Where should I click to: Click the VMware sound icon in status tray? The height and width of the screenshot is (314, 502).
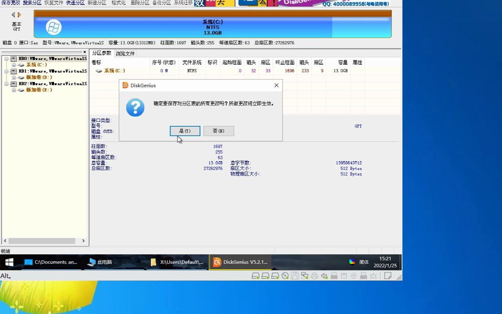[x=324, y=276]
